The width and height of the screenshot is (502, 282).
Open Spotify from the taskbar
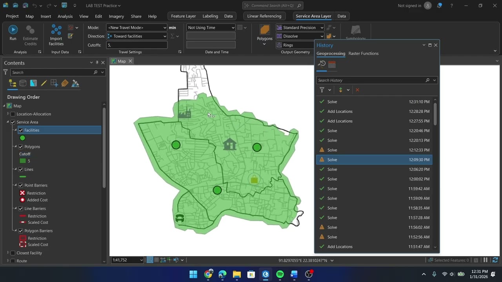(280, 274)
